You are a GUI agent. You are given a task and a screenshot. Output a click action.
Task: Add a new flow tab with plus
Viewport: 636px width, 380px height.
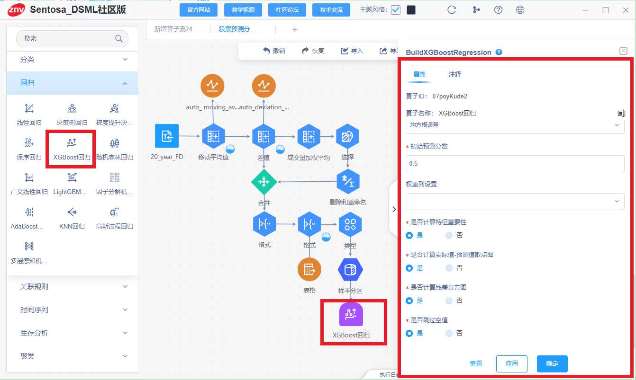click(295, 30)
